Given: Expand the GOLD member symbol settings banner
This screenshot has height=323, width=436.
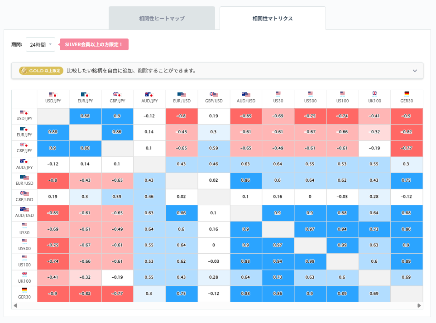Looking at the screenshot, I should [414, 71].
